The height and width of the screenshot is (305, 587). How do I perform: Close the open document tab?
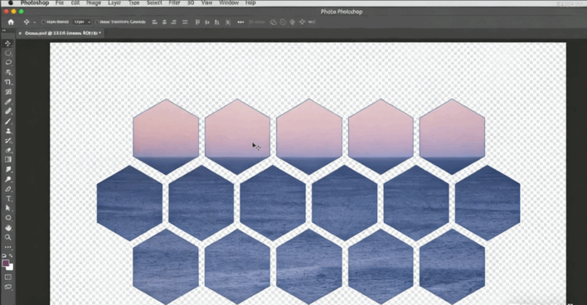click(20, 33)
